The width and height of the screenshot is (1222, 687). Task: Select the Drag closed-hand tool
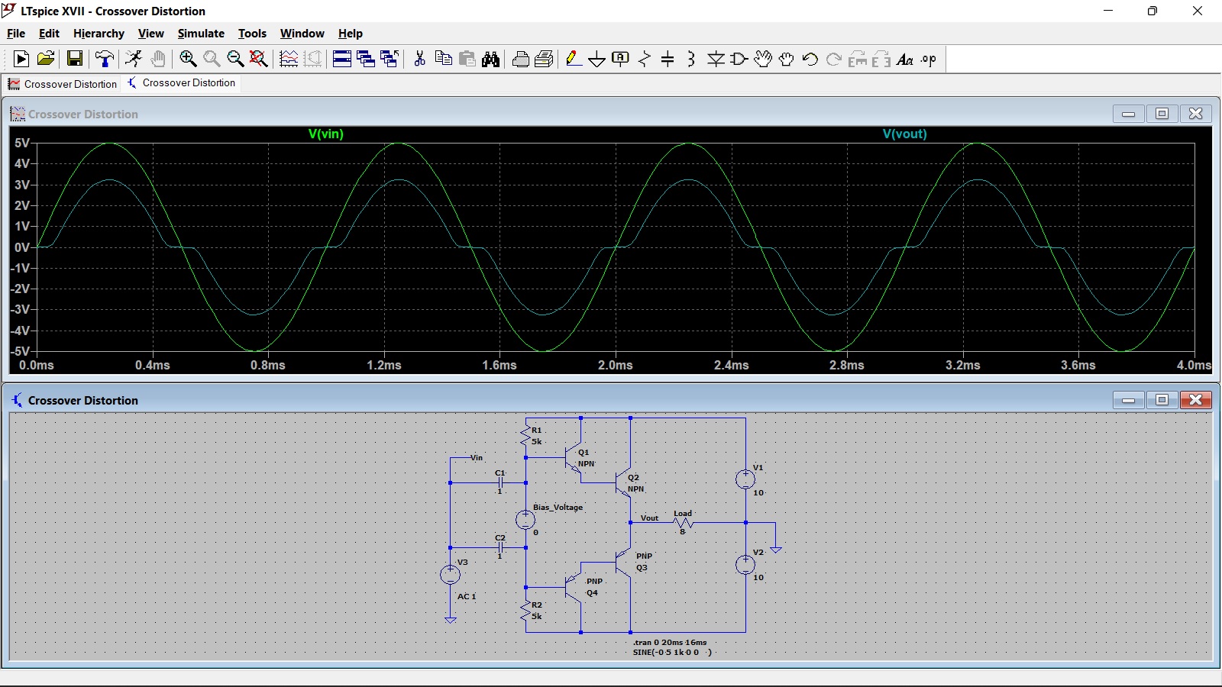[787, 59]
